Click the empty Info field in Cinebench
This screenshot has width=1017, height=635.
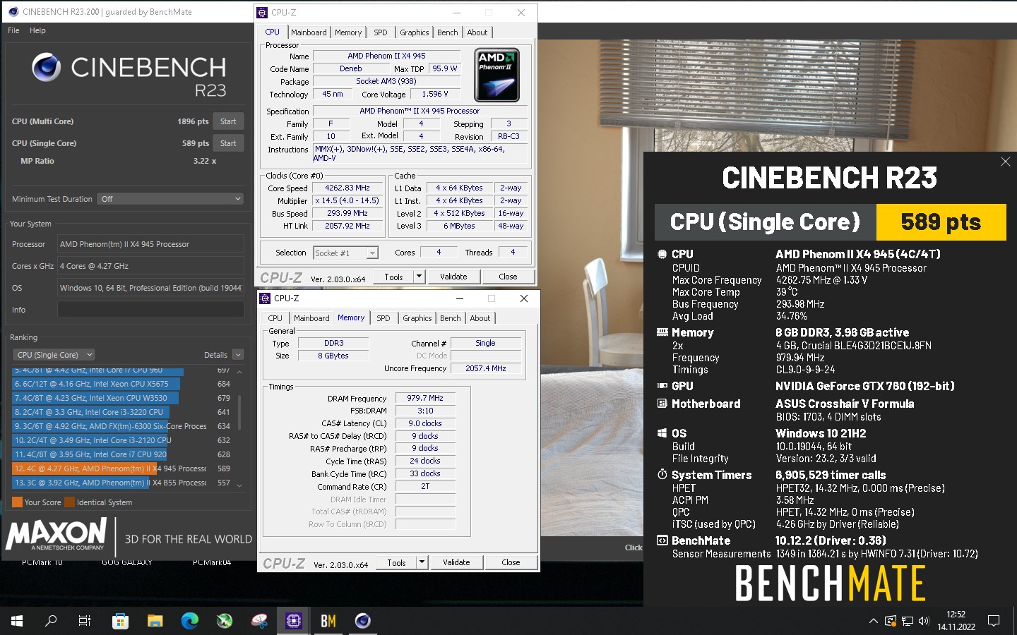150,310
